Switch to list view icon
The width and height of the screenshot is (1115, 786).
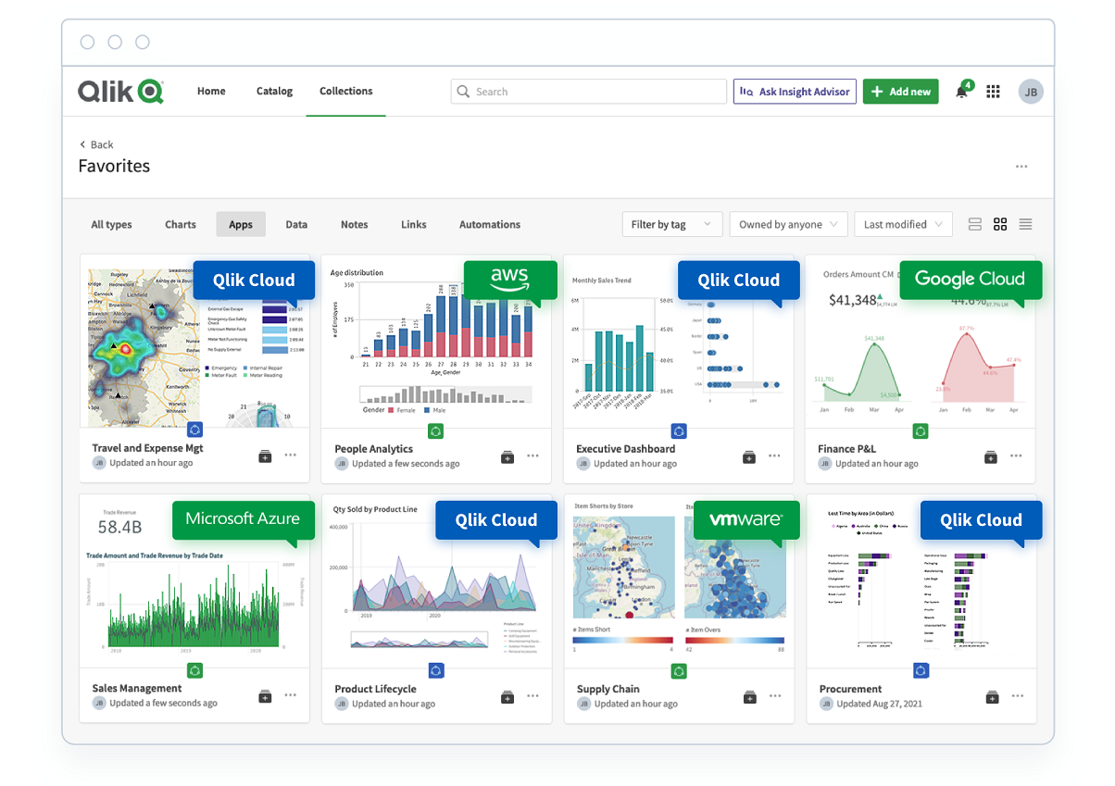click(1025, 224)
